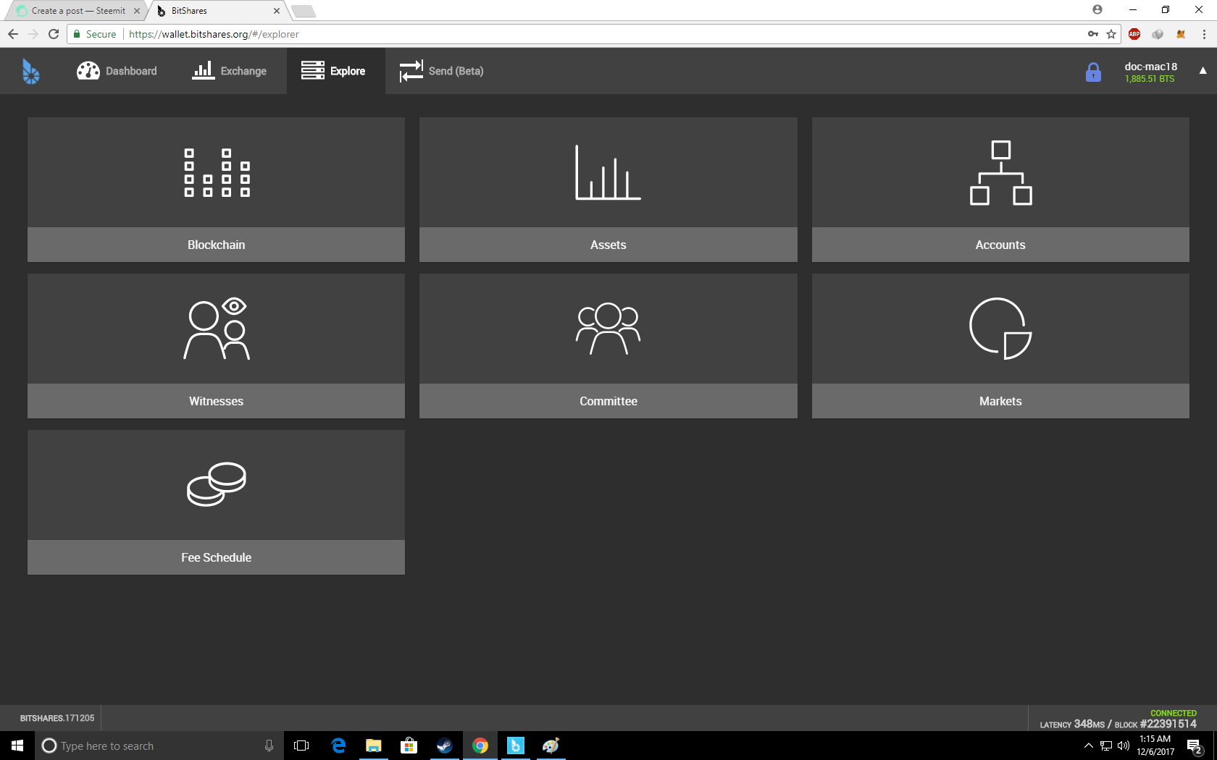Open the Adblock Plus extension

(1134, 34)
